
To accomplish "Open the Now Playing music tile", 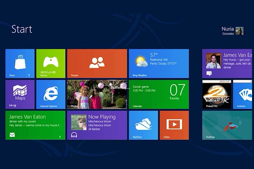I will [97, 125].
